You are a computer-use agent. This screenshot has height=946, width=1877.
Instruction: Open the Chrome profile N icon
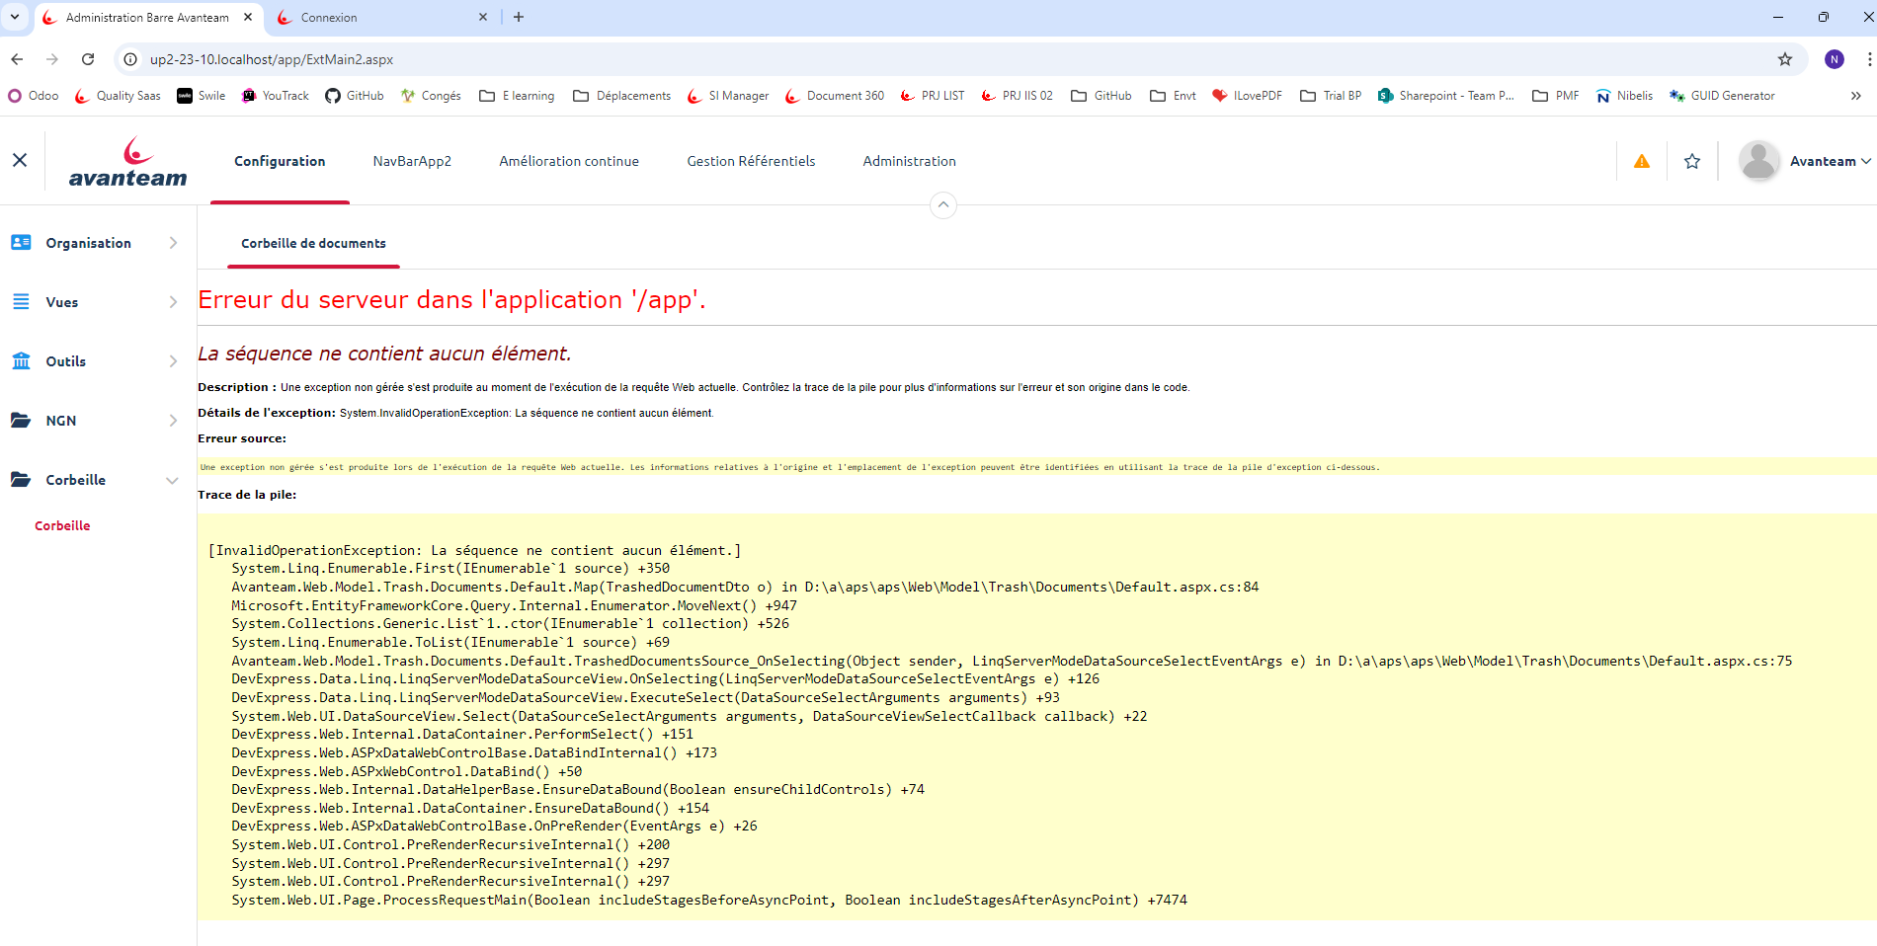pyautogui.click(x=1834, y=59)
